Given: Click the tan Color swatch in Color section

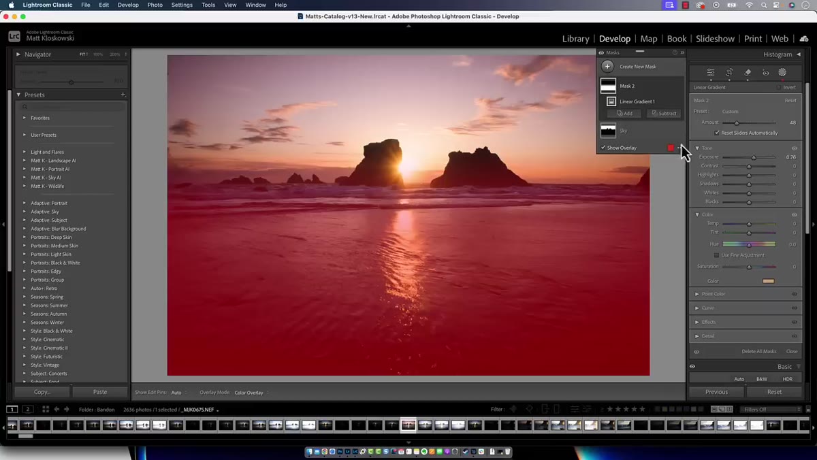Looking at the screenshot, I should [x=769, y=281].
